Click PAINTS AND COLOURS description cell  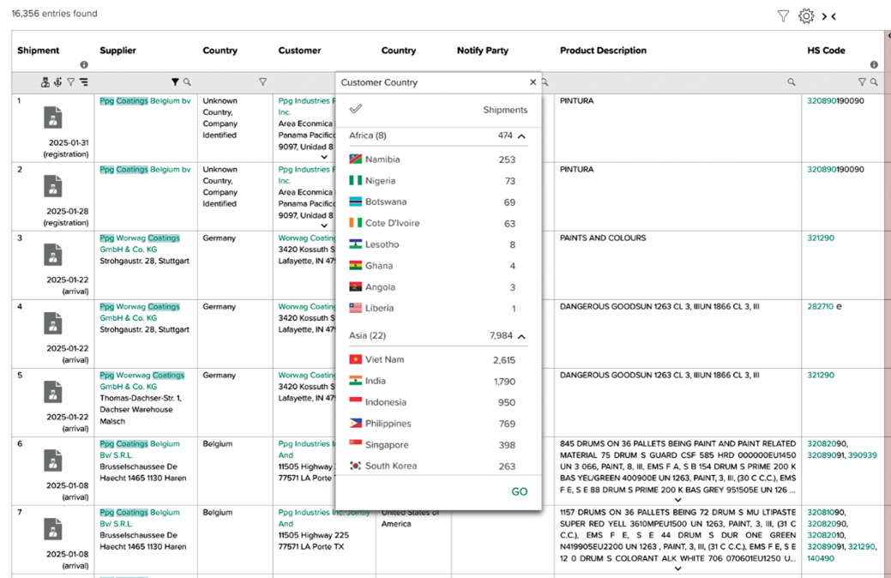coord(603,238)
